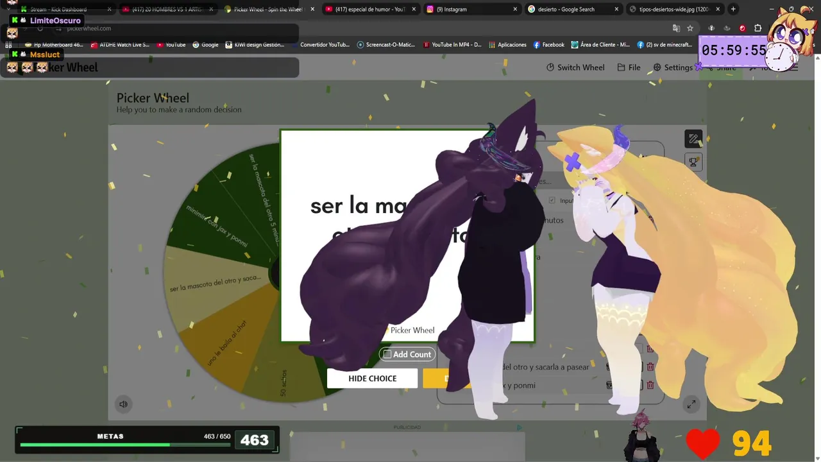Close the tipos-desiertos-wide.jpg tab
The height and width of the screenshot is (462, 821).
click(x=718, y=9)
